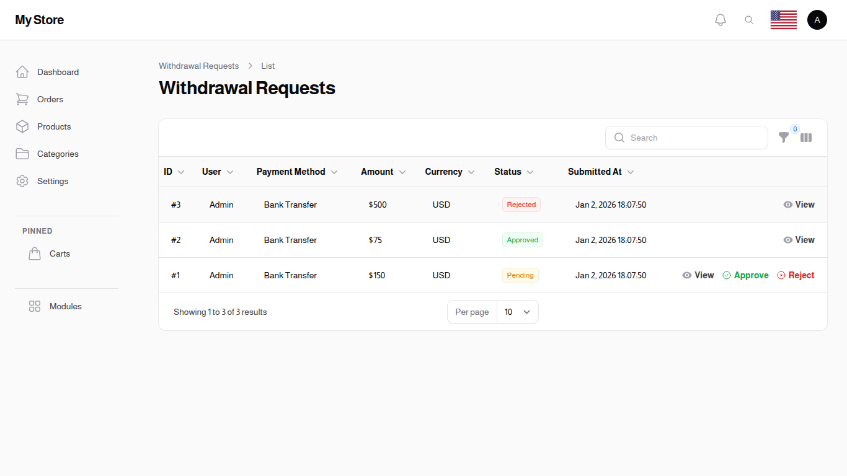Click the Pending status badge
Screen dimensions: 847x476
pos(520,275)
